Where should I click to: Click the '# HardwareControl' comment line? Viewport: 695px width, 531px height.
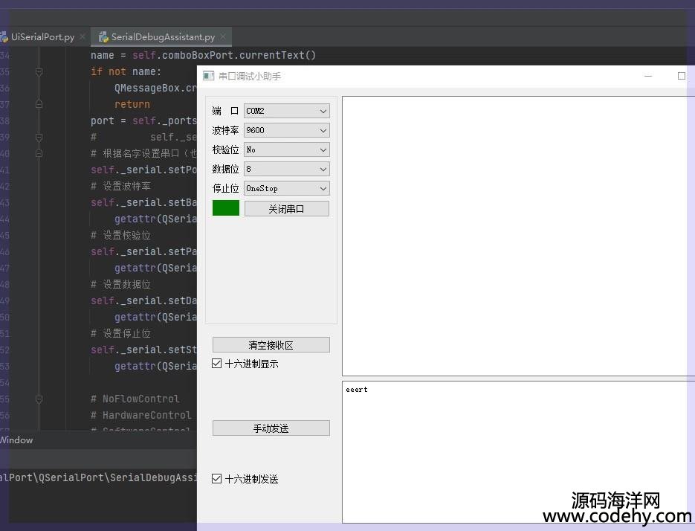[141, 416]
